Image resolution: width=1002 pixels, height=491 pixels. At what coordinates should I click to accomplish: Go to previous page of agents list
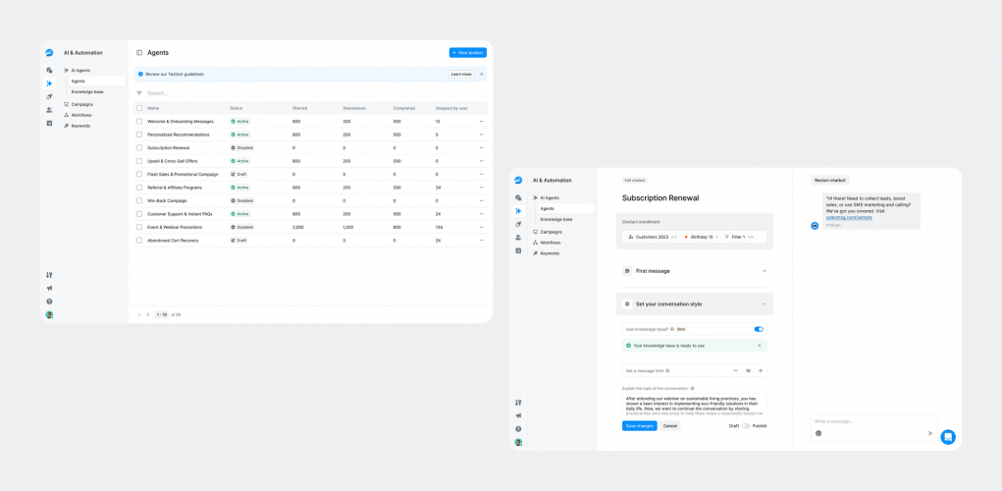[x=140, y=314]
